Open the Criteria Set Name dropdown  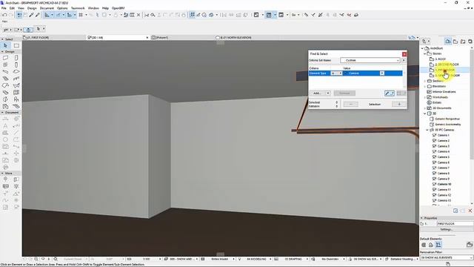[370, 60]
